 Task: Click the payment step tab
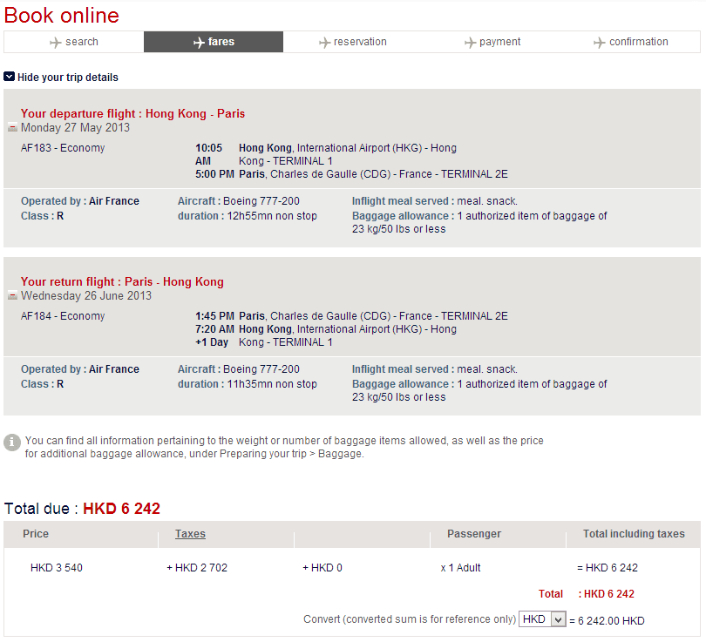point(492,42)
